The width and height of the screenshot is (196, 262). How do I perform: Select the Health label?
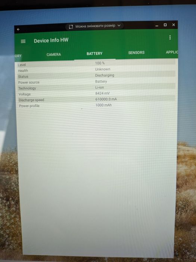point(23,71)
